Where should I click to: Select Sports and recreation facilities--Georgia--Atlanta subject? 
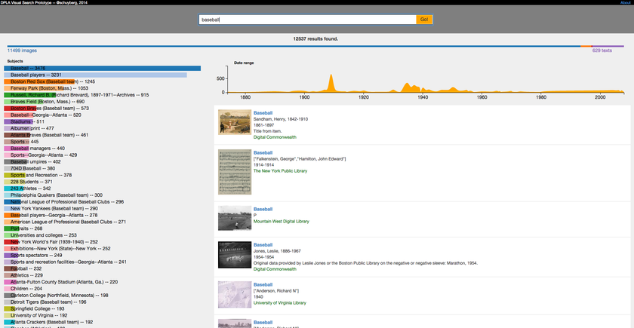coord(65,262)
